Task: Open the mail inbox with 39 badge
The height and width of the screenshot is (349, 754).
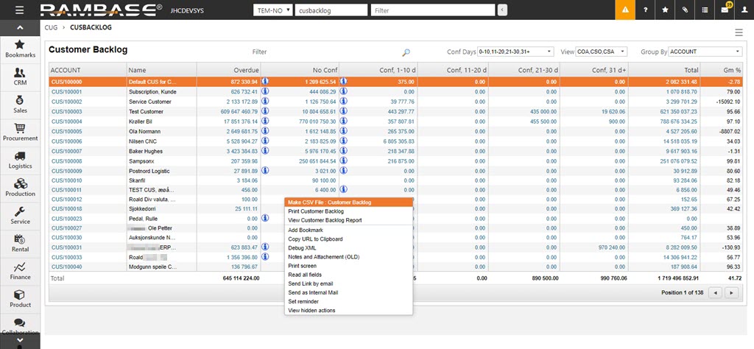Action: [x=724, y=10]
